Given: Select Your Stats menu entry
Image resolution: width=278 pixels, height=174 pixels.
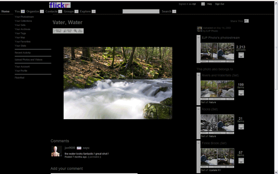Looking at the screenshot, I should 20,45.
